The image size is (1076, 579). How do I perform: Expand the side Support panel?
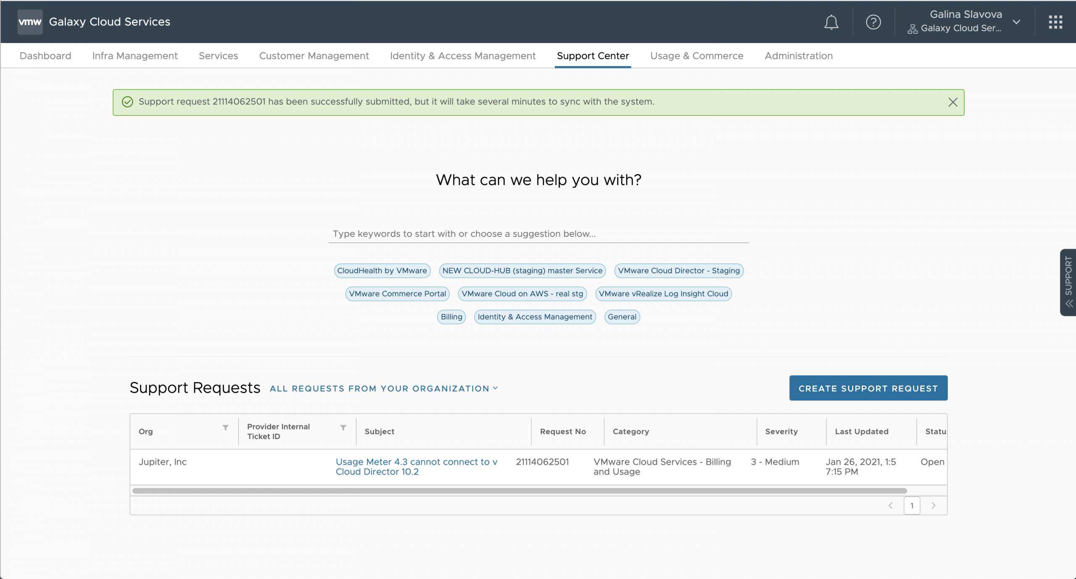pos(1068,282)
